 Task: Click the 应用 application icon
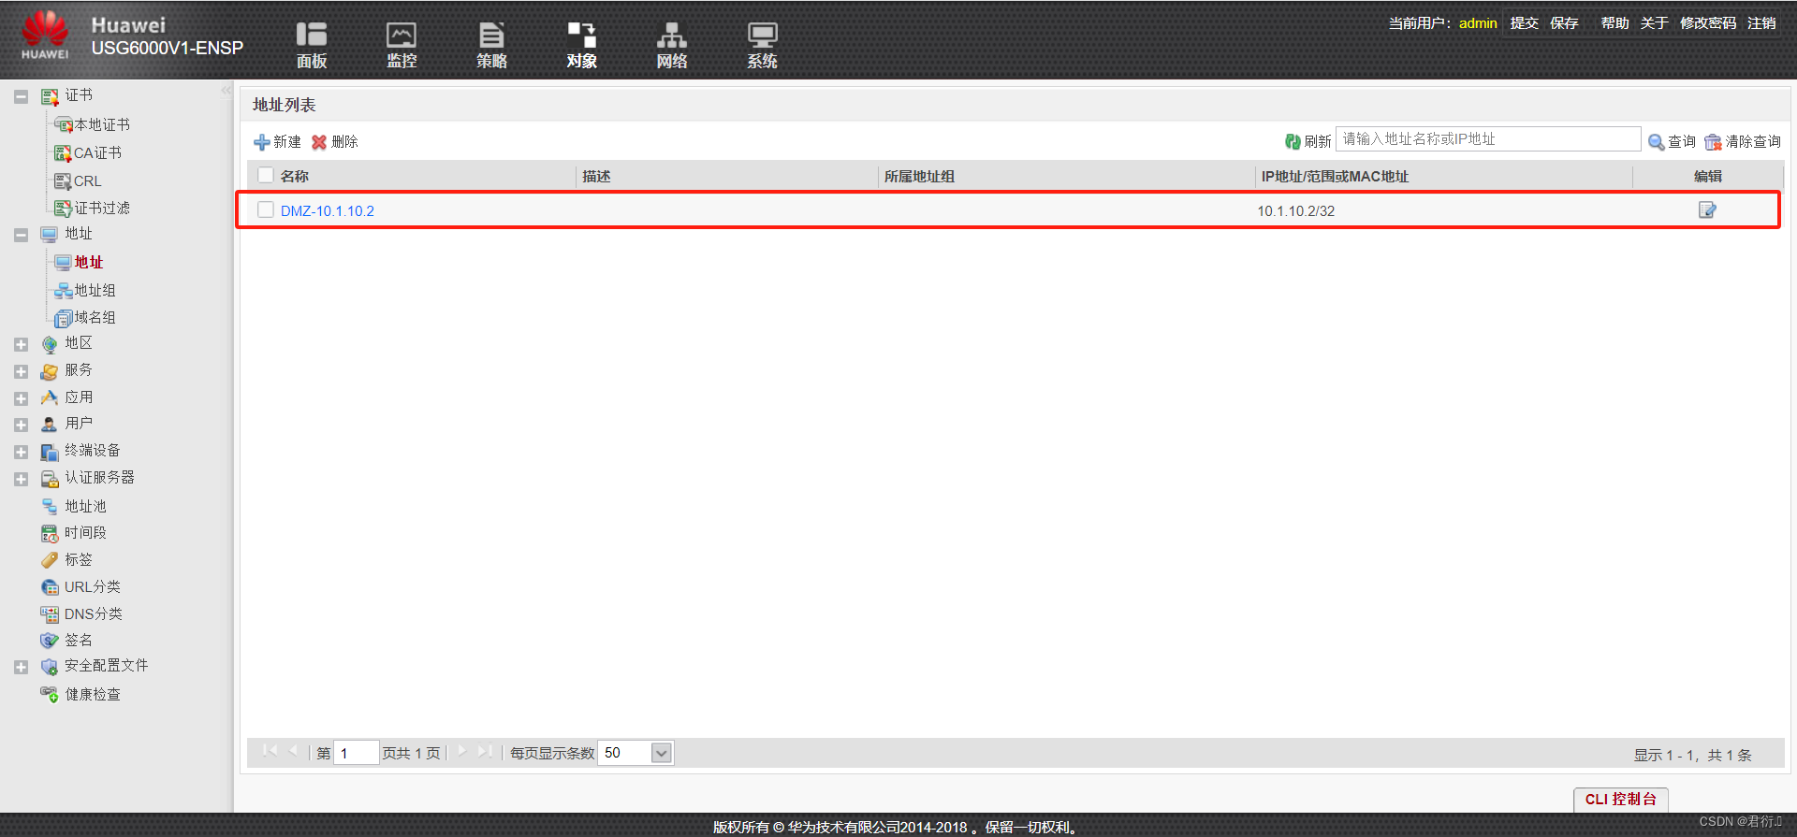pyautogui.click(x=50, y=397)
